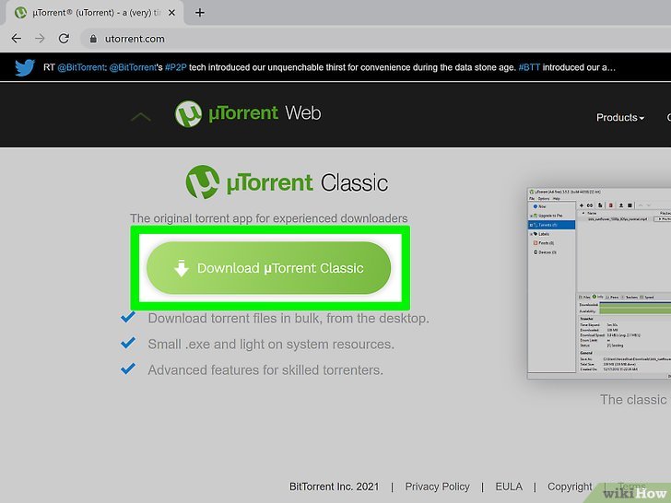Open the Copyright footer link
Image resolution: width=671 pixels, height=503 pixels.
570,486
